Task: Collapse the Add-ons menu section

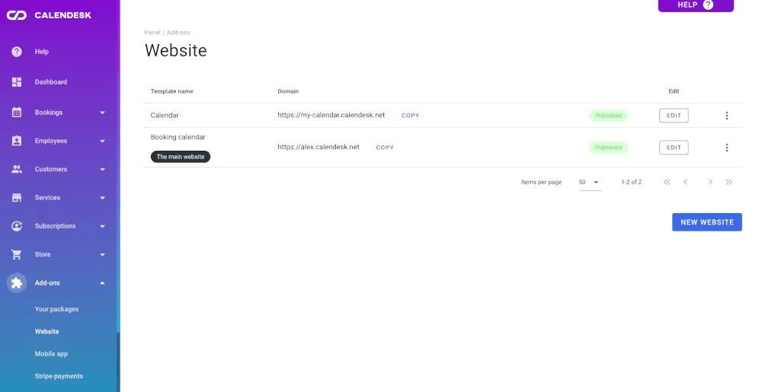Action: click(x=102, y=283)
